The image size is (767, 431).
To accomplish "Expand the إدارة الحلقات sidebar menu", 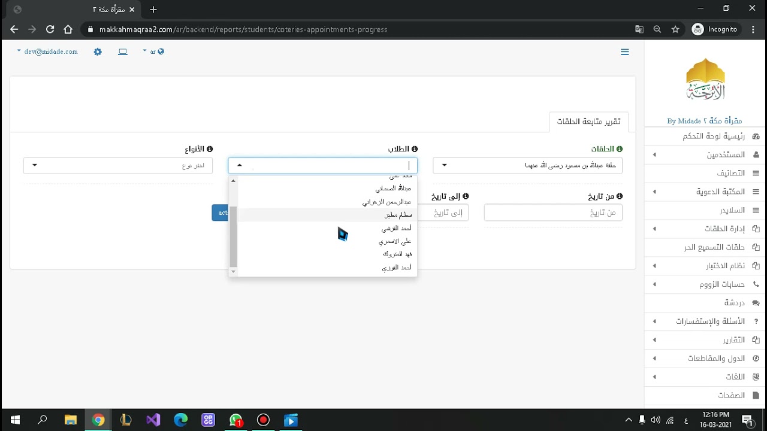I will [705, 229].
